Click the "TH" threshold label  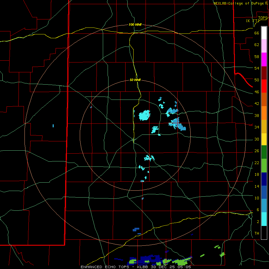[257, 233]
